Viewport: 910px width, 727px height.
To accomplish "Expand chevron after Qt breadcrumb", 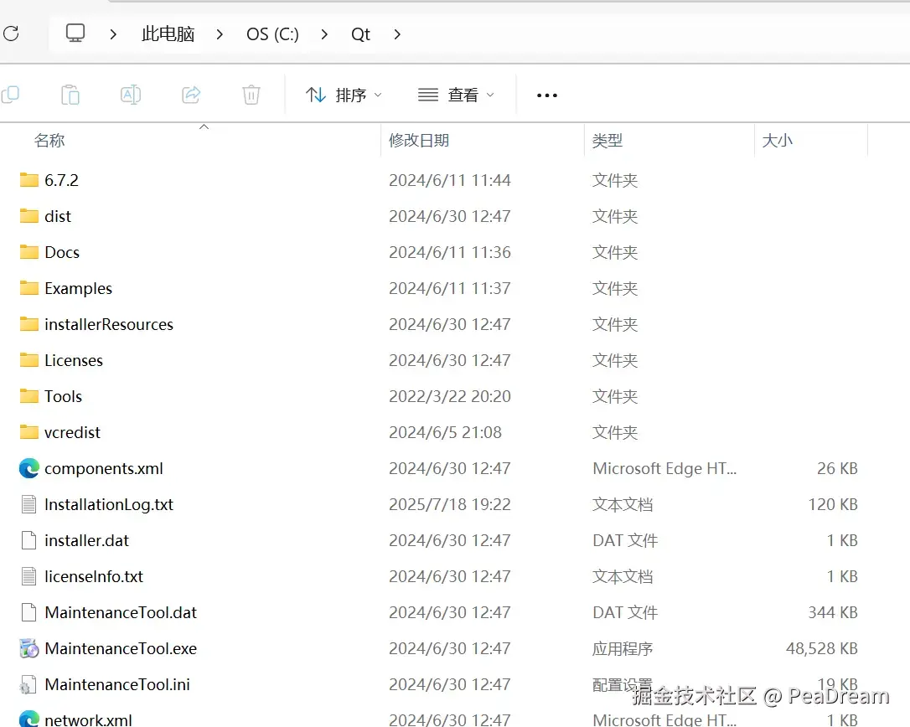I will [397, 34].
